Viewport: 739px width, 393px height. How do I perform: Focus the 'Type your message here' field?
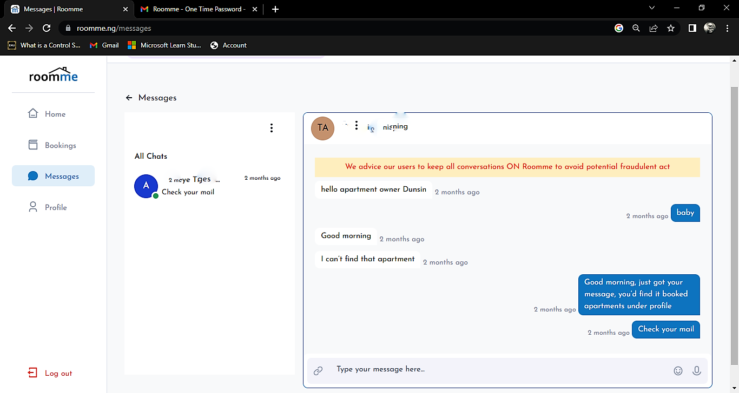point(499,370)
